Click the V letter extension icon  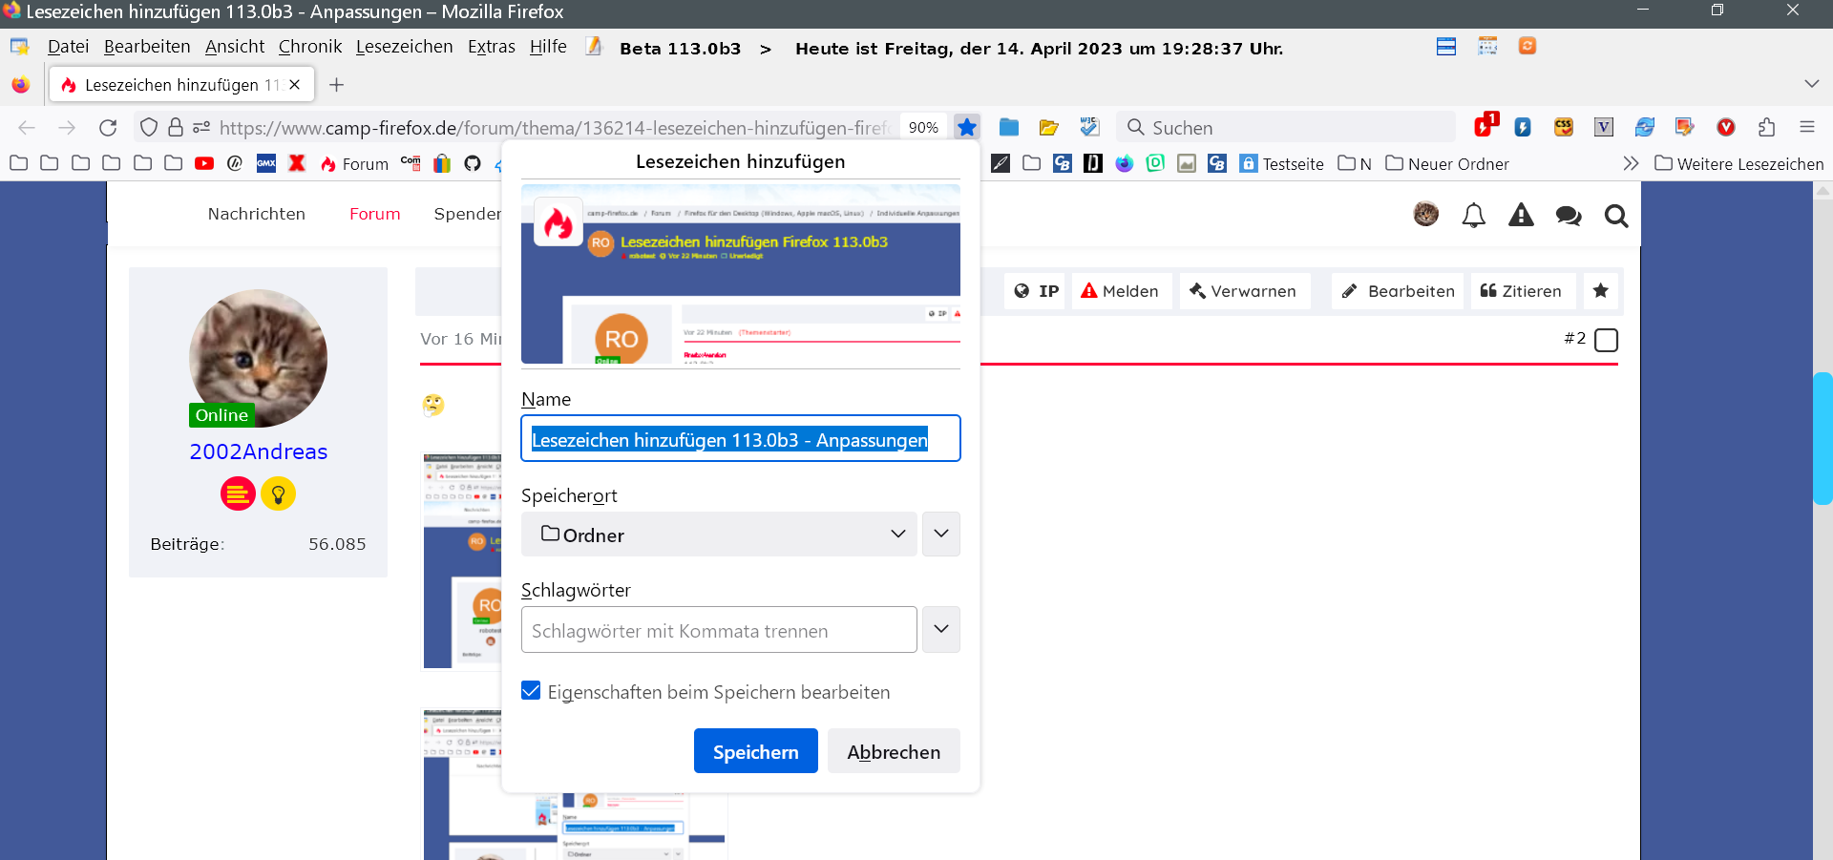pyautogui.click(x=1604, y=127)
